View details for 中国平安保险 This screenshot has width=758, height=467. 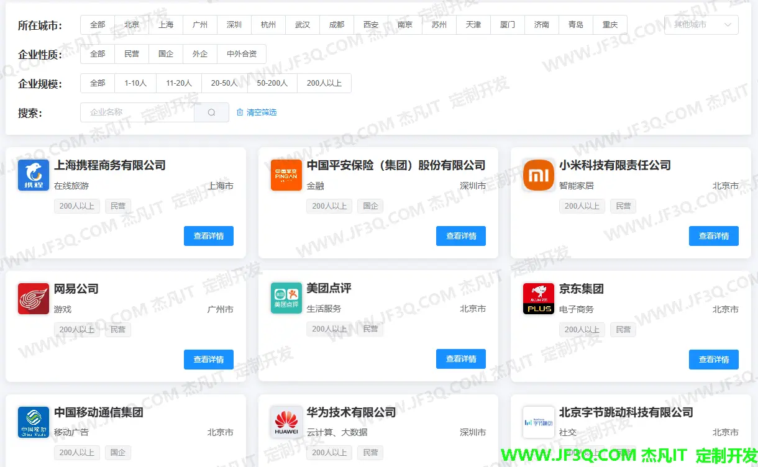(x=461, y=236)
